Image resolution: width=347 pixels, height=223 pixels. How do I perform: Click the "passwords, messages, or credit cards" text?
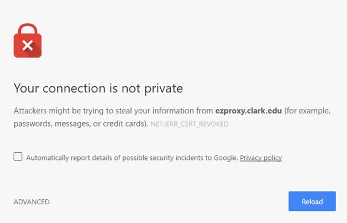click(80, 124)
